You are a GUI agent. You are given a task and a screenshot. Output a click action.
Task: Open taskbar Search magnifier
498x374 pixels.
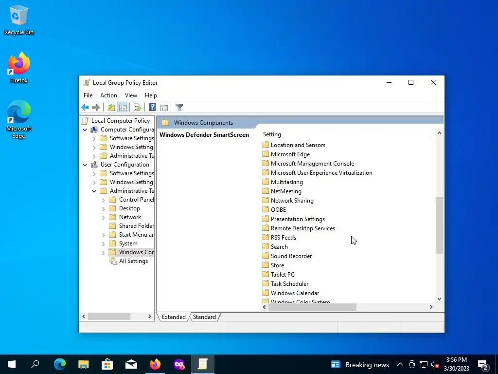coord(35,364)
